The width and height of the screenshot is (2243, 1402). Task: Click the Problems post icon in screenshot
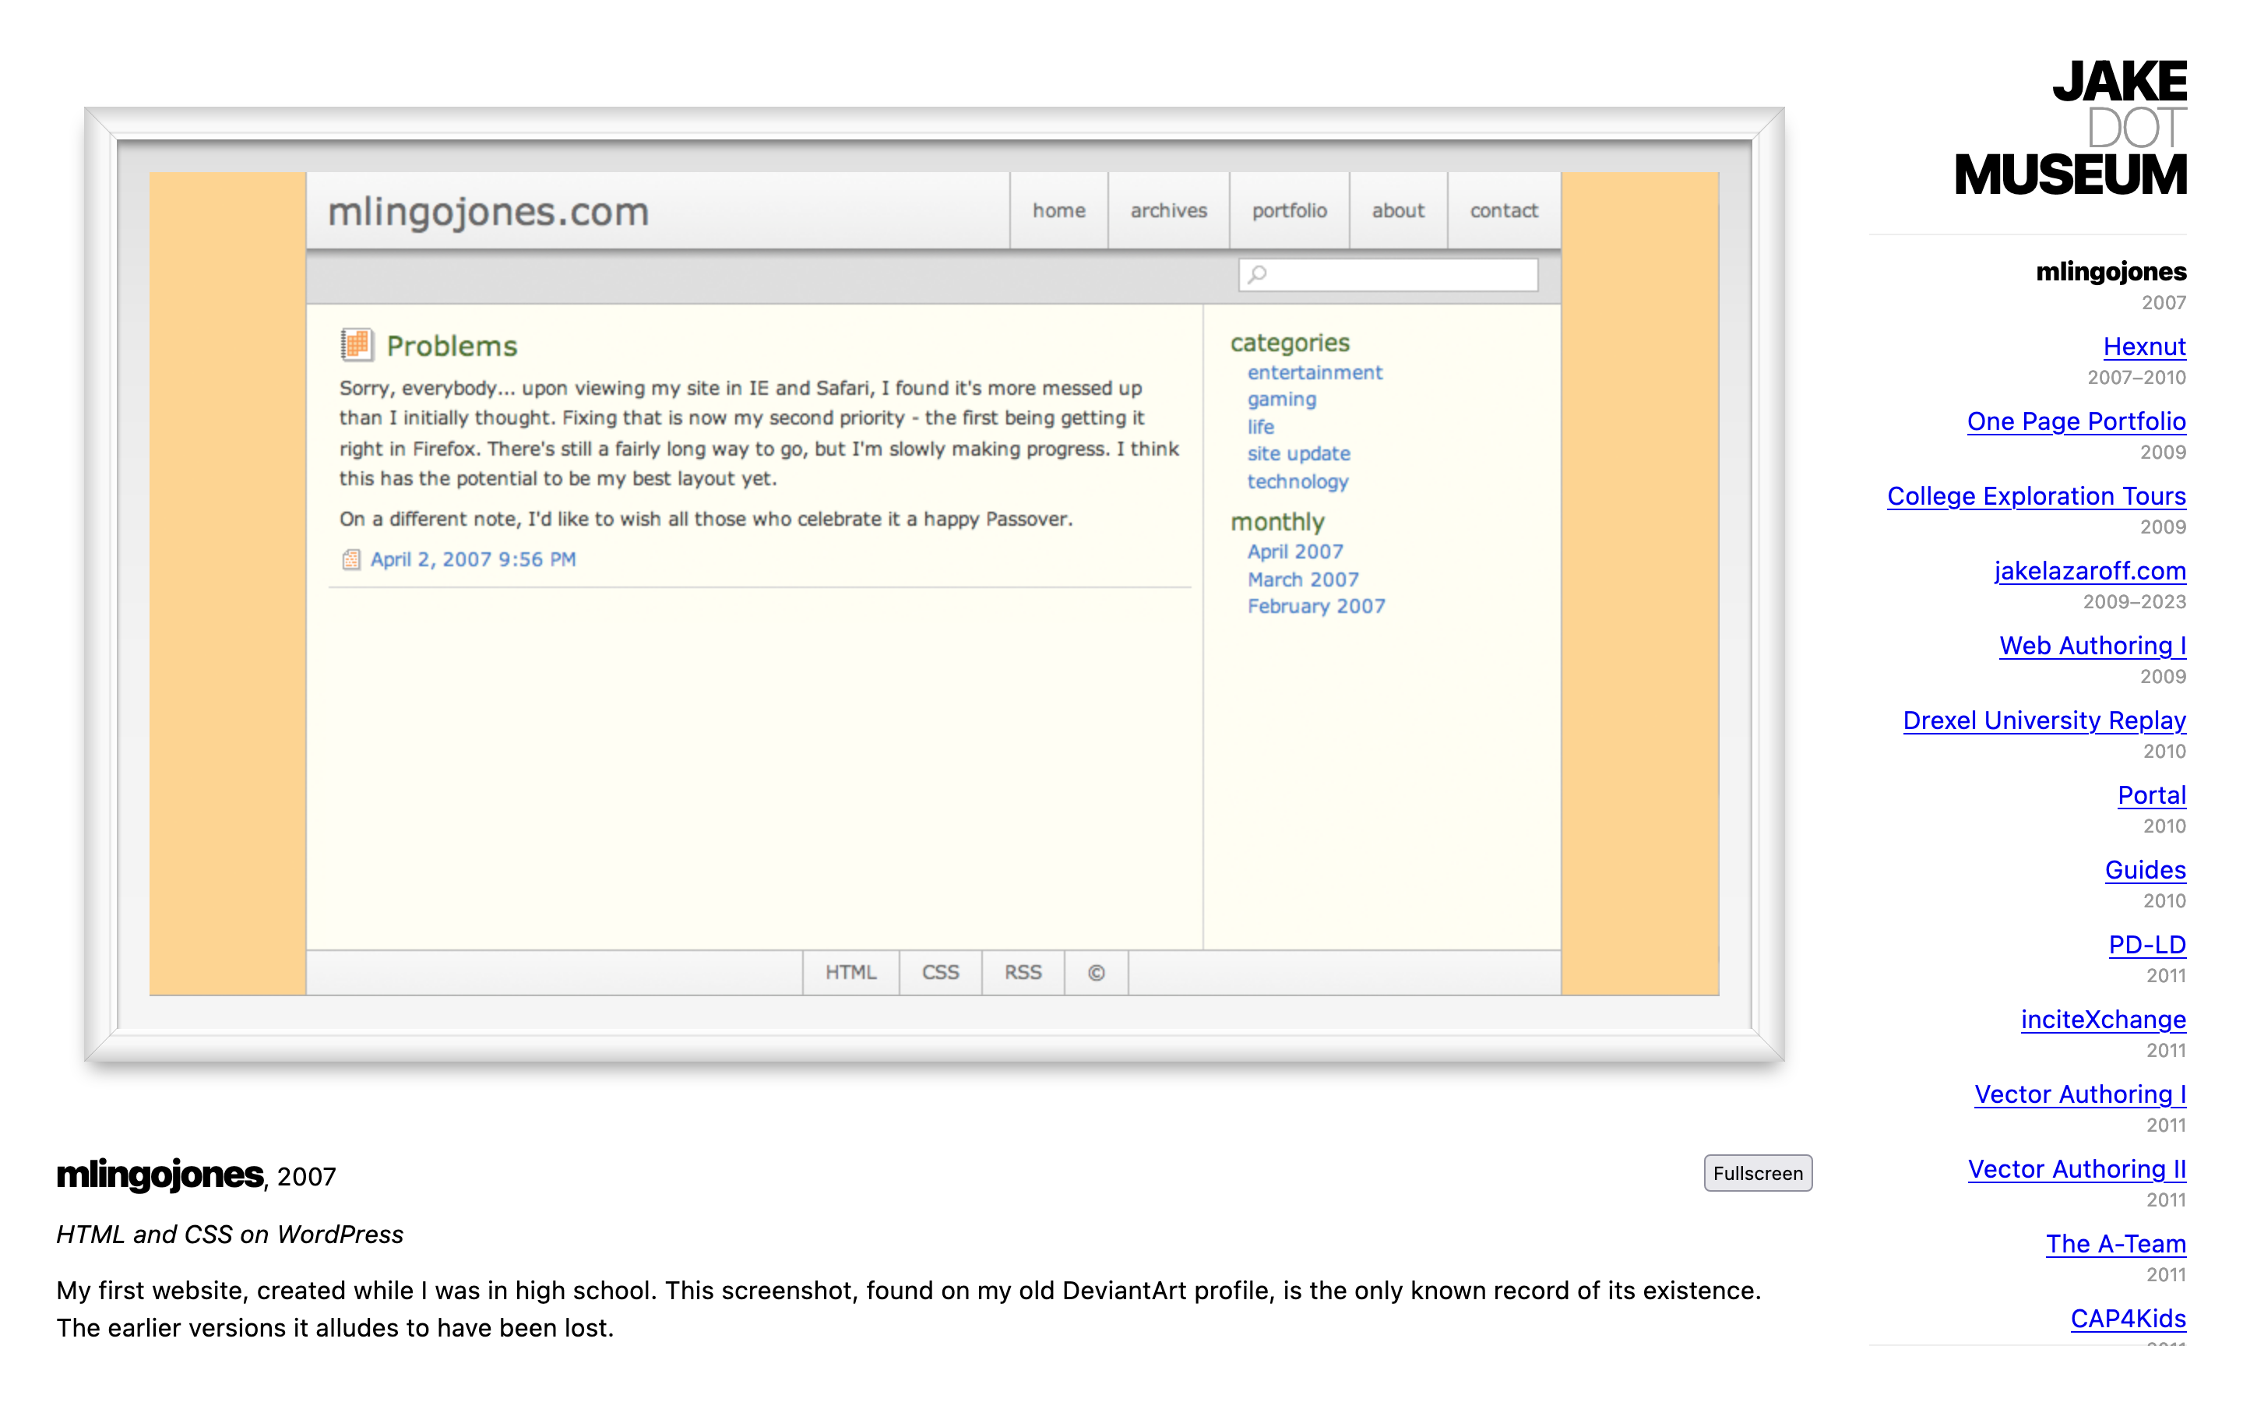(357, 345)
